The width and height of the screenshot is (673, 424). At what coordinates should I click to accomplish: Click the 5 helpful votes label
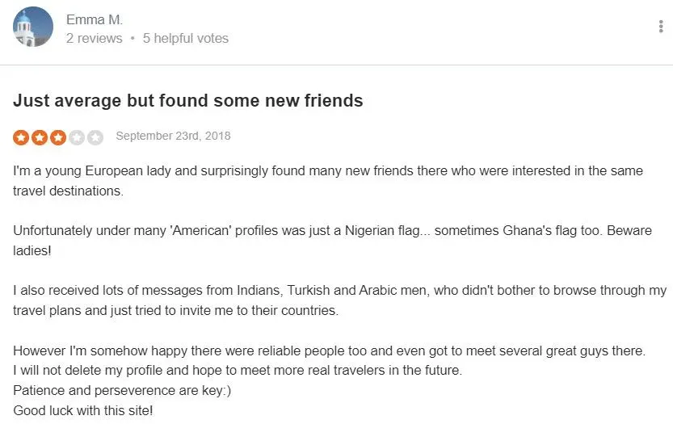[186, 38]
